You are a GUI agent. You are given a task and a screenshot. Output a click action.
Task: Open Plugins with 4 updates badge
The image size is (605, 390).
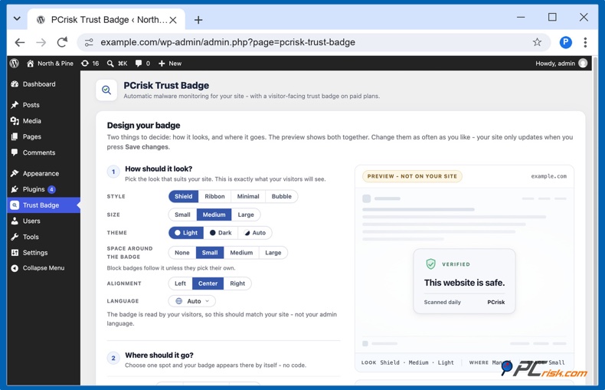[44, 189]
